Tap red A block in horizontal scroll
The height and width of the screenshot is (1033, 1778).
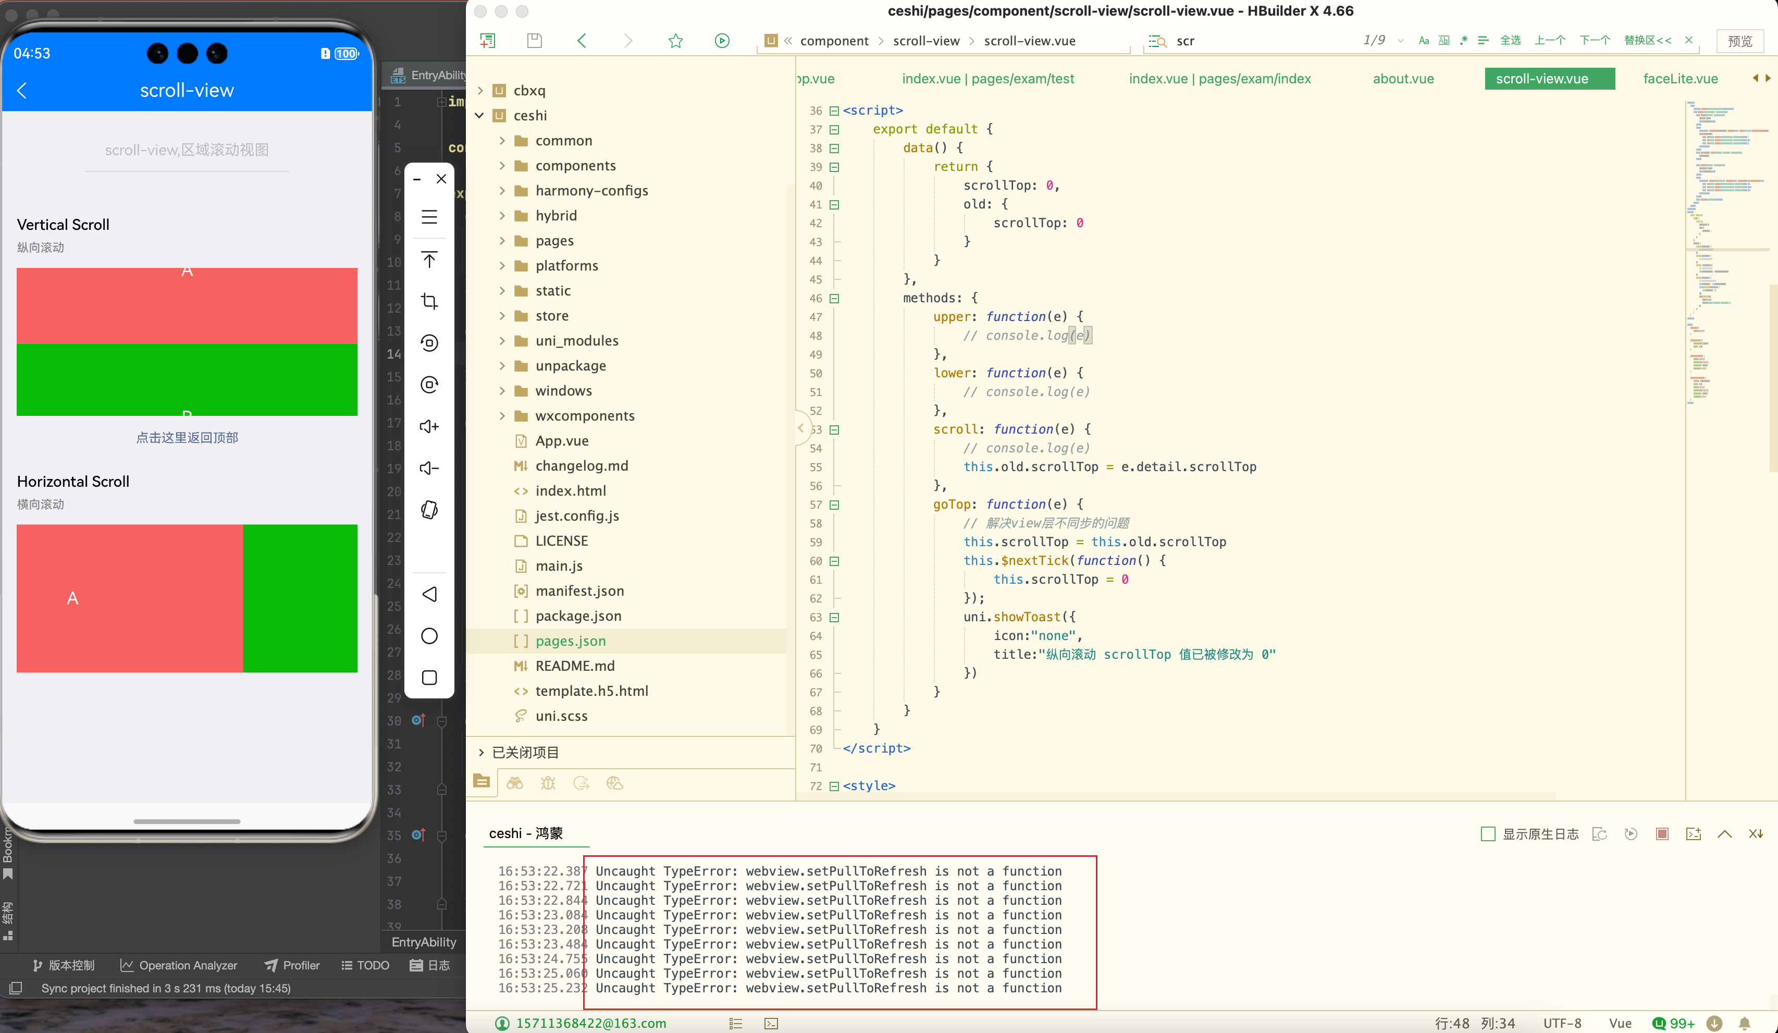[130, 598]
